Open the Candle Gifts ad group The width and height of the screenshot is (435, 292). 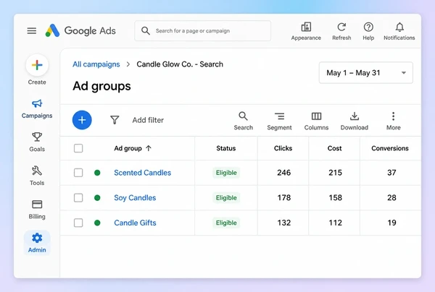point(135,223)
